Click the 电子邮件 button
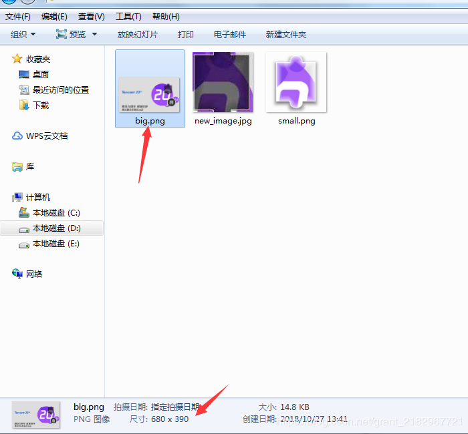Screen dimensions: 468x434 click(x=230, y=35)
